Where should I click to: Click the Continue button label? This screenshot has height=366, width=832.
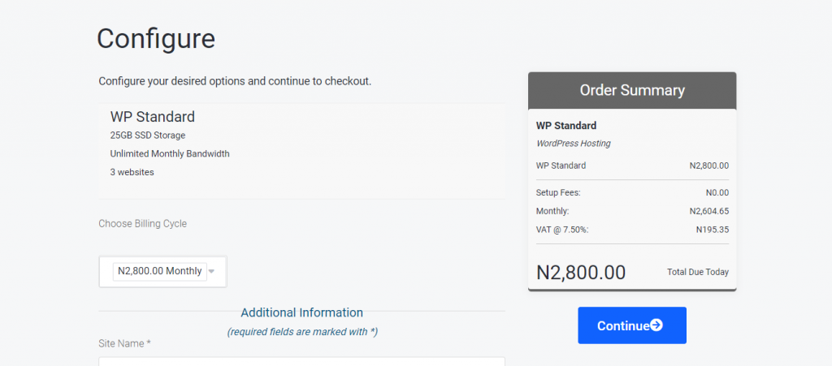point(622,325)
